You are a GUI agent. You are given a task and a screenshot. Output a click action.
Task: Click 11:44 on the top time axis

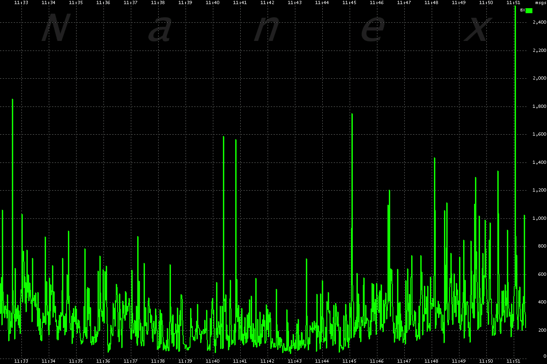tap(322, 3)
